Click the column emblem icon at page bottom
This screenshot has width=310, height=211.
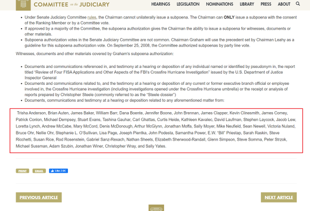point(156,208)
